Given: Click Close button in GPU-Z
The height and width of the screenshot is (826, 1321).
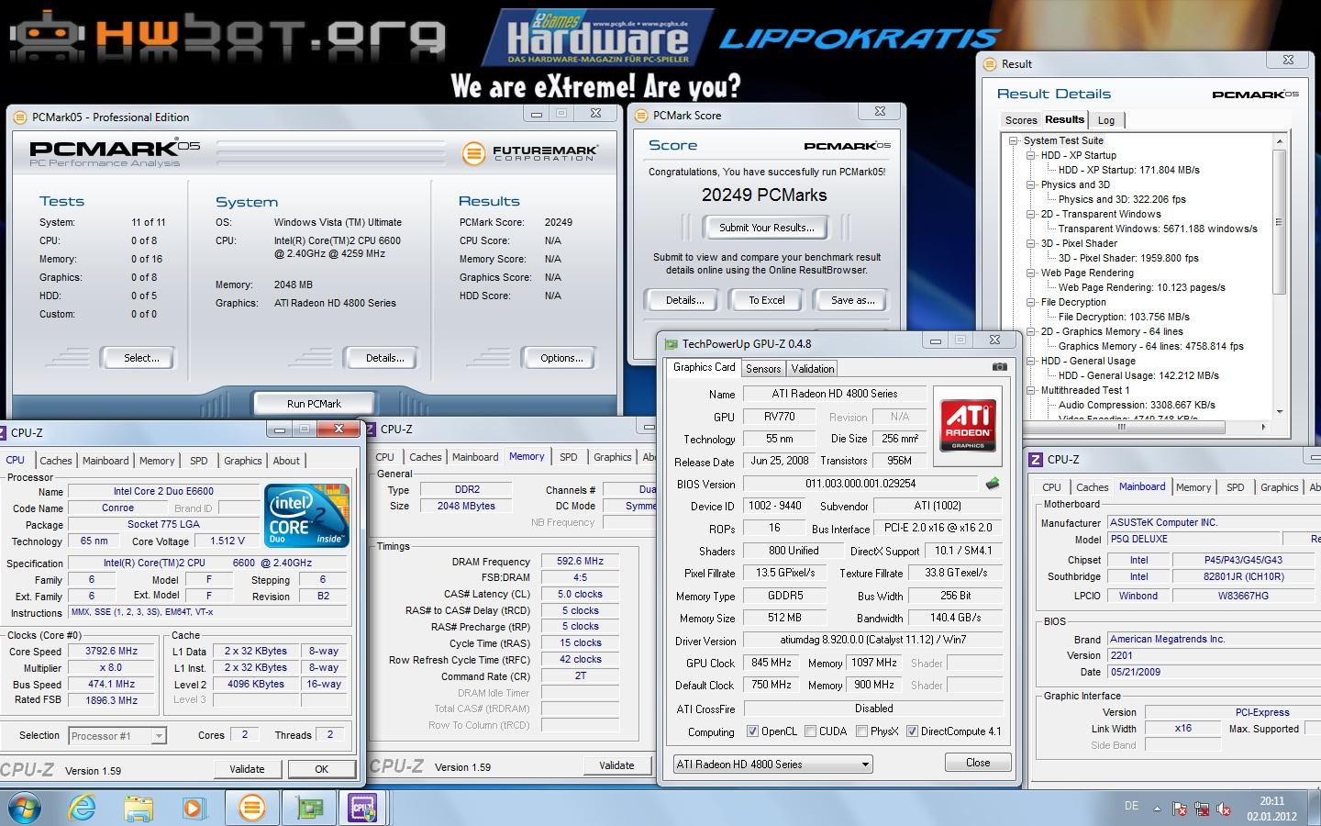Looking at the screenshot, I should coord(978,763).
